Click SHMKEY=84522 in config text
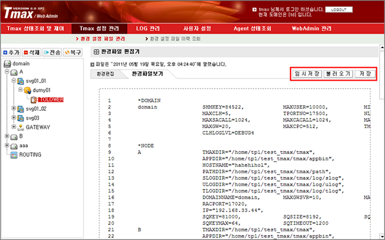The image size is (385, 240). [223, 107]
